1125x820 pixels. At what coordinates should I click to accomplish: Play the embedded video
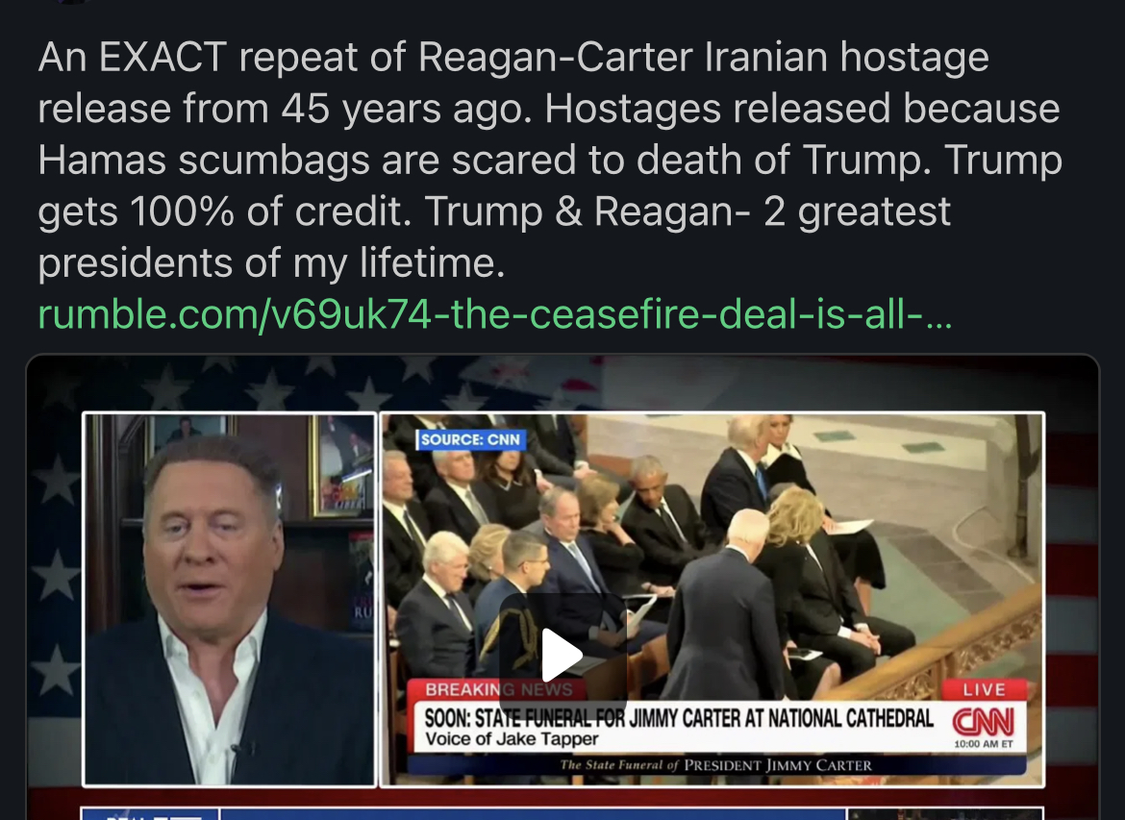pos(562,655)
